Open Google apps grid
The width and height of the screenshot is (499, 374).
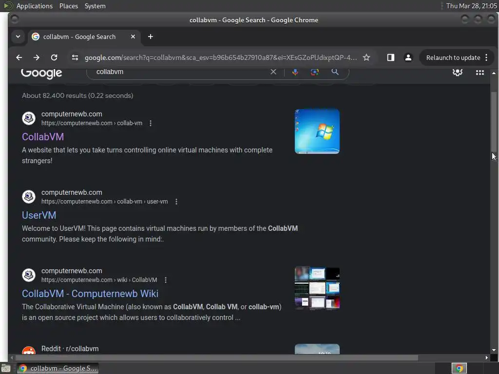tap(480, 73)
